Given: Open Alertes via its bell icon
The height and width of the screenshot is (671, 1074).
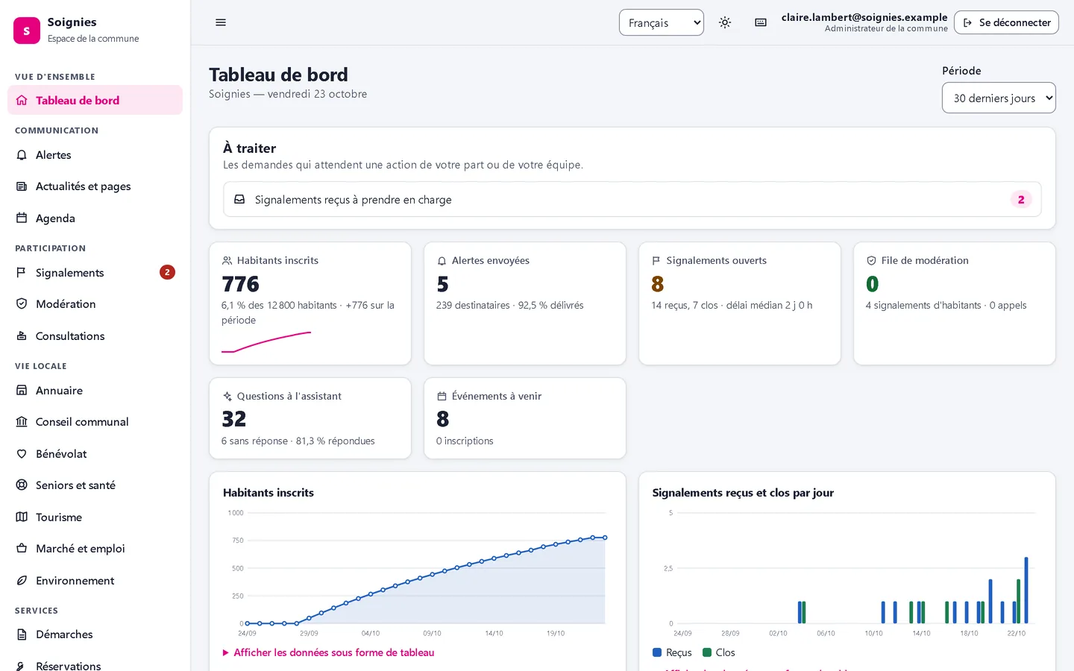Looking at the screenshot, I should pos(22,155).
